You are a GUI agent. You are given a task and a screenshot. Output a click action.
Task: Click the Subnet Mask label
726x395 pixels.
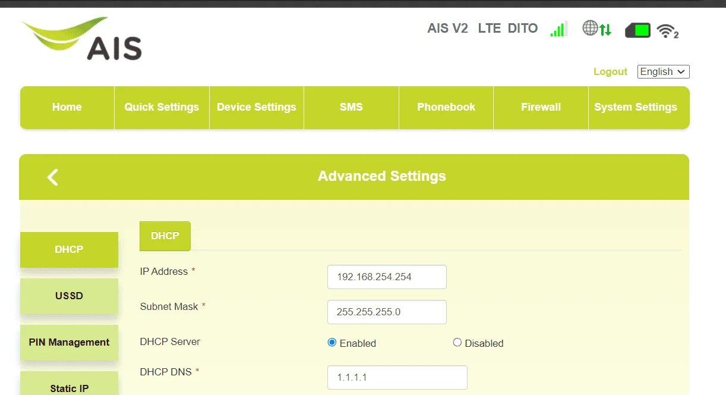[x=169, y=306]
